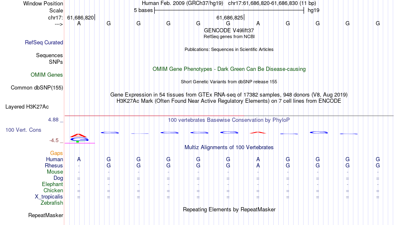Open the 100 Vert. Cons label
The height and width of the screenshot is (225, 394).
coord(23,130)
